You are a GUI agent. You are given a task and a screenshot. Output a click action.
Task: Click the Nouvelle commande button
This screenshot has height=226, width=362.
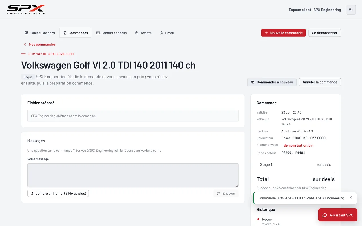tap(283, 33)
